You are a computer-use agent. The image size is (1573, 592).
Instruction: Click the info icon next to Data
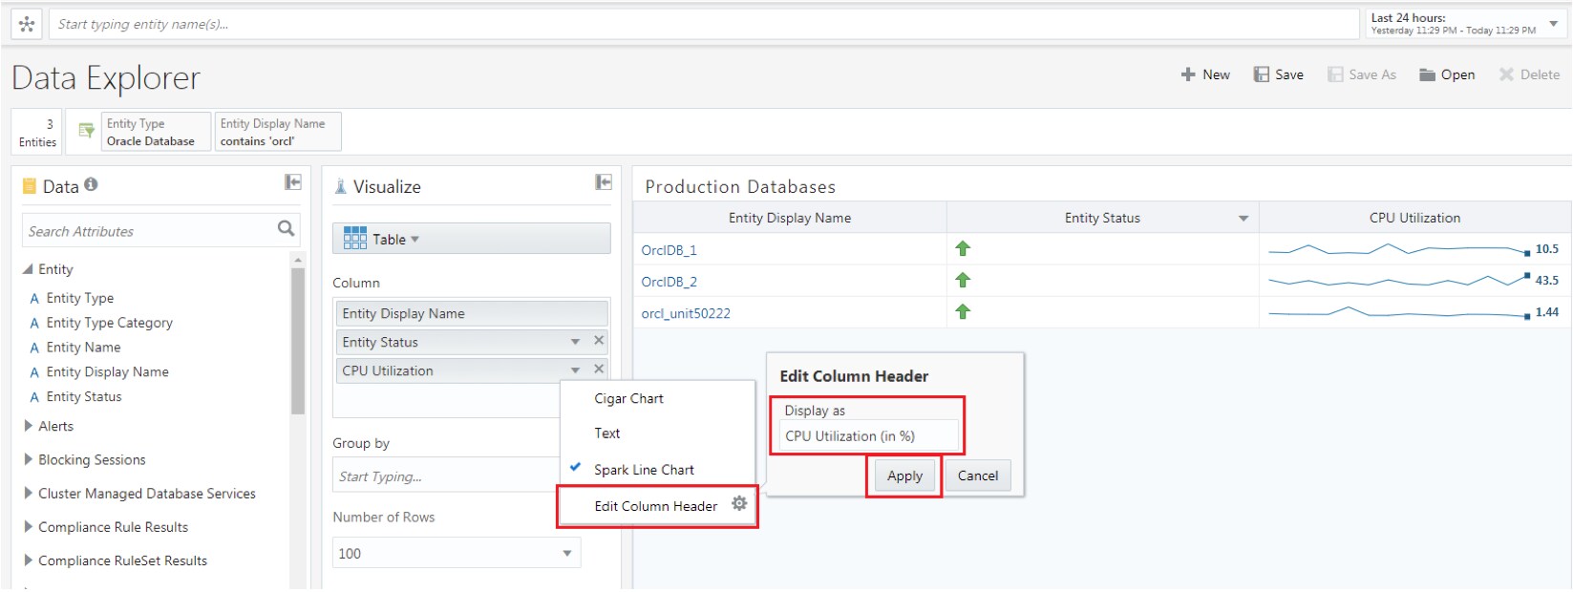tap(91, 184)
